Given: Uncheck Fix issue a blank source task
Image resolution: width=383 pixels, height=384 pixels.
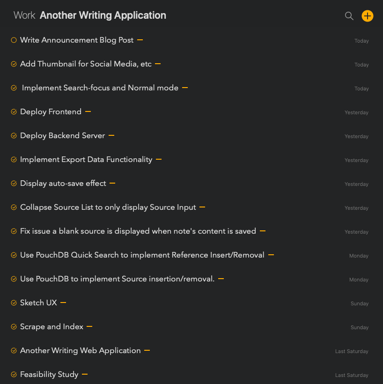Looking at the screenshot, I should point(14,231).
